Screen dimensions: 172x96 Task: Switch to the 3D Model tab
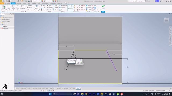[8, 3]
